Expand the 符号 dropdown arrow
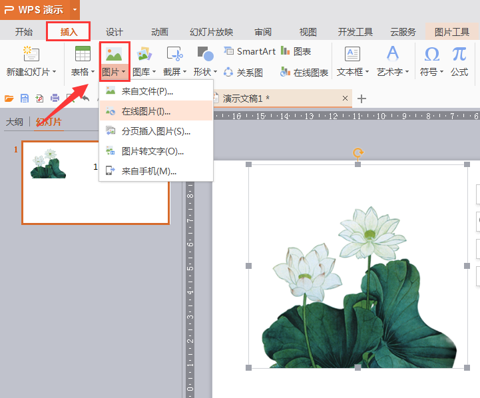Image resolution: width=480 pixels, height=398 pixels. click(x=441, y=72)
